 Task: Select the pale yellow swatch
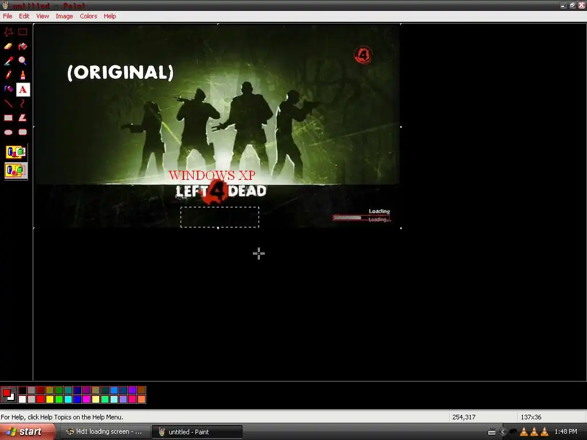click(96, 399)
